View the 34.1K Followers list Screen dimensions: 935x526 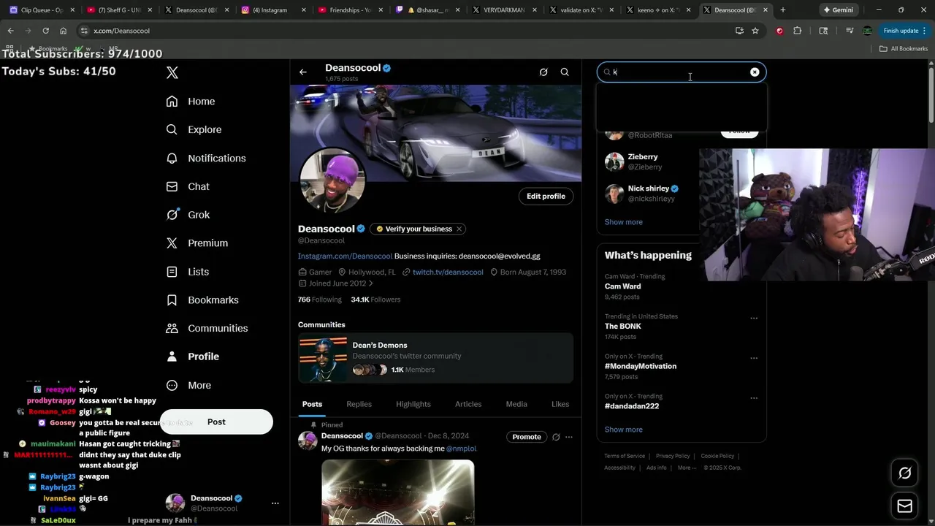coord(375,300)
